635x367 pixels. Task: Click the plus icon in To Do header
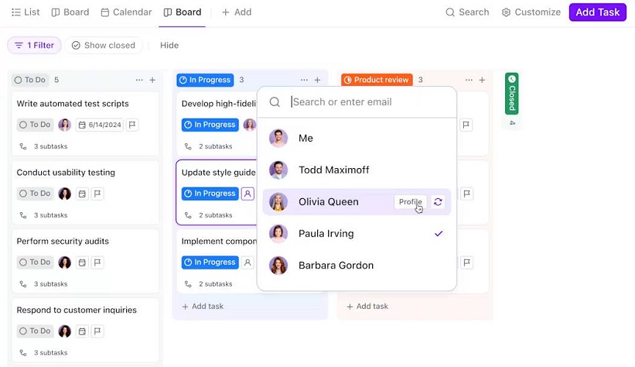[x=152, y=80]
